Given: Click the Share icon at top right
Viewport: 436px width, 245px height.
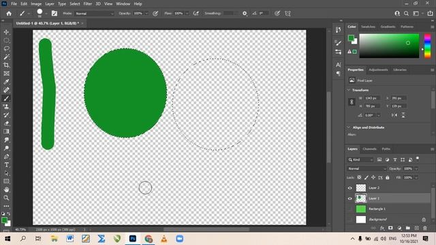Looking at the screenshot, I should pyautogui.click(x=430, y=14).
